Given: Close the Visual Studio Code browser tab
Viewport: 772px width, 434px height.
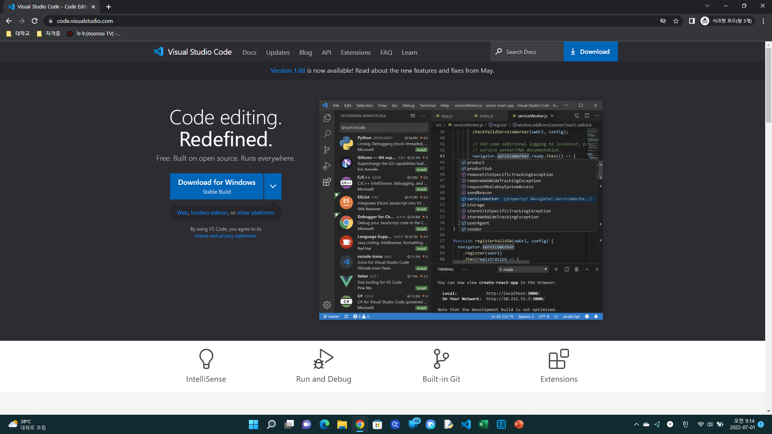Looking at the screenshot, I should [93, 7].
